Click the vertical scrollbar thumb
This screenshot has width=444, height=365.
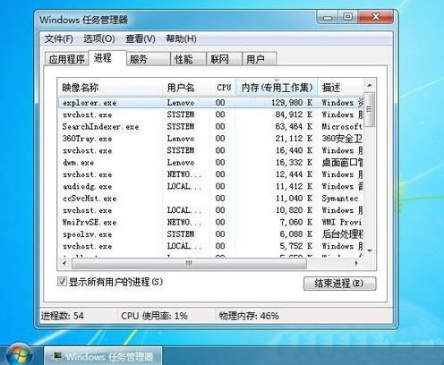point(370,109)
